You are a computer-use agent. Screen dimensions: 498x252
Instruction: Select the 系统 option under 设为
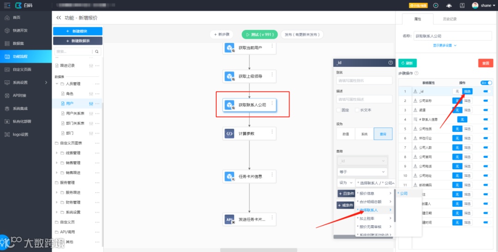tap(365, 134)
